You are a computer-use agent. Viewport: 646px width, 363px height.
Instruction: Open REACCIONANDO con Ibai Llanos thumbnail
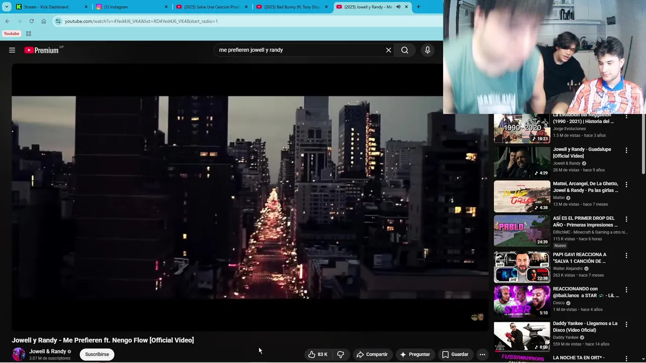[522, 301]
